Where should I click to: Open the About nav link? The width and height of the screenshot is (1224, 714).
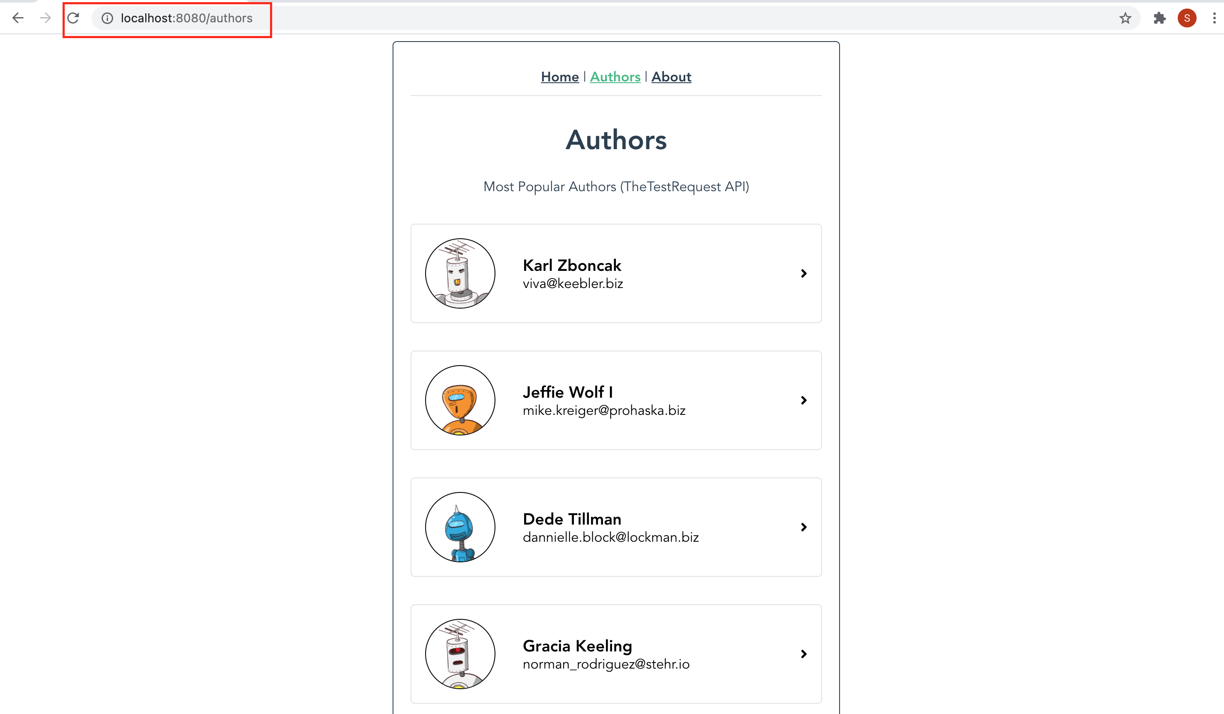(x=671, y=77)
